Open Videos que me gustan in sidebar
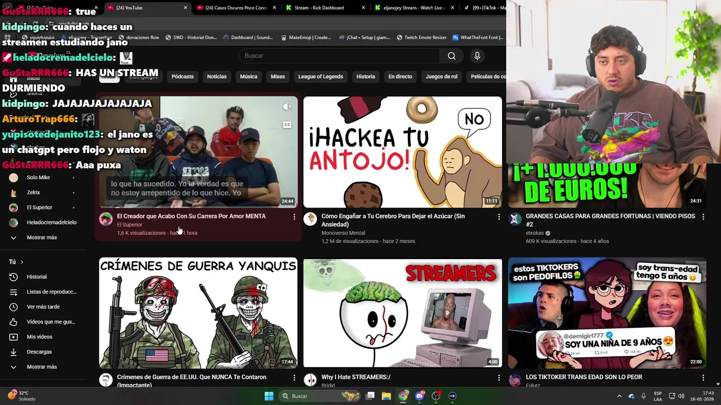Screen dimensions: 721x405 (44, 322)
